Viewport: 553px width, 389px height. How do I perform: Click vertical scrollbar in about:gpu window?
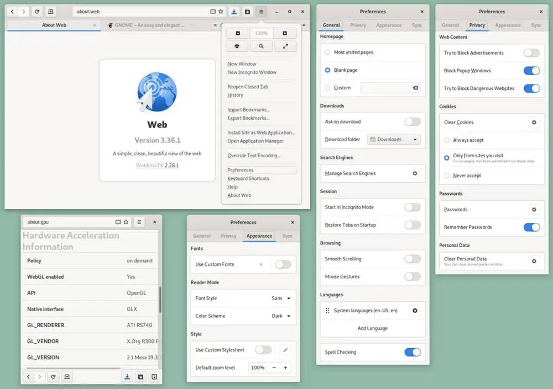coord(160,299)
